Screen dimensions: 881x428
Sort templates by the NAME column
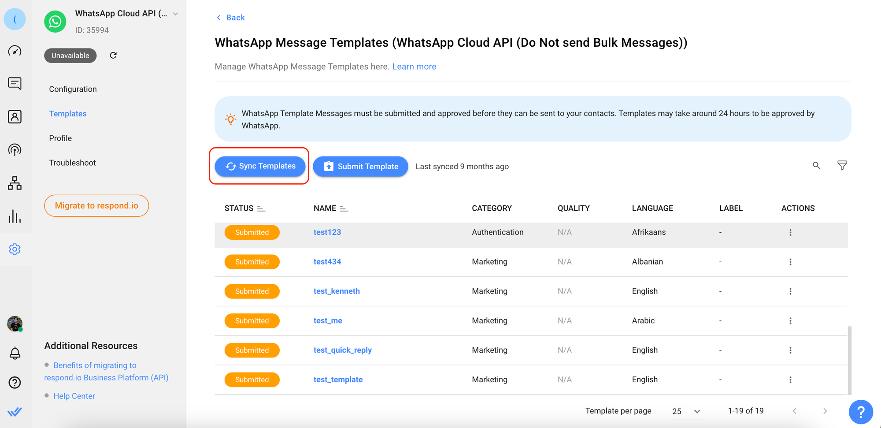(x=344, y=208)
